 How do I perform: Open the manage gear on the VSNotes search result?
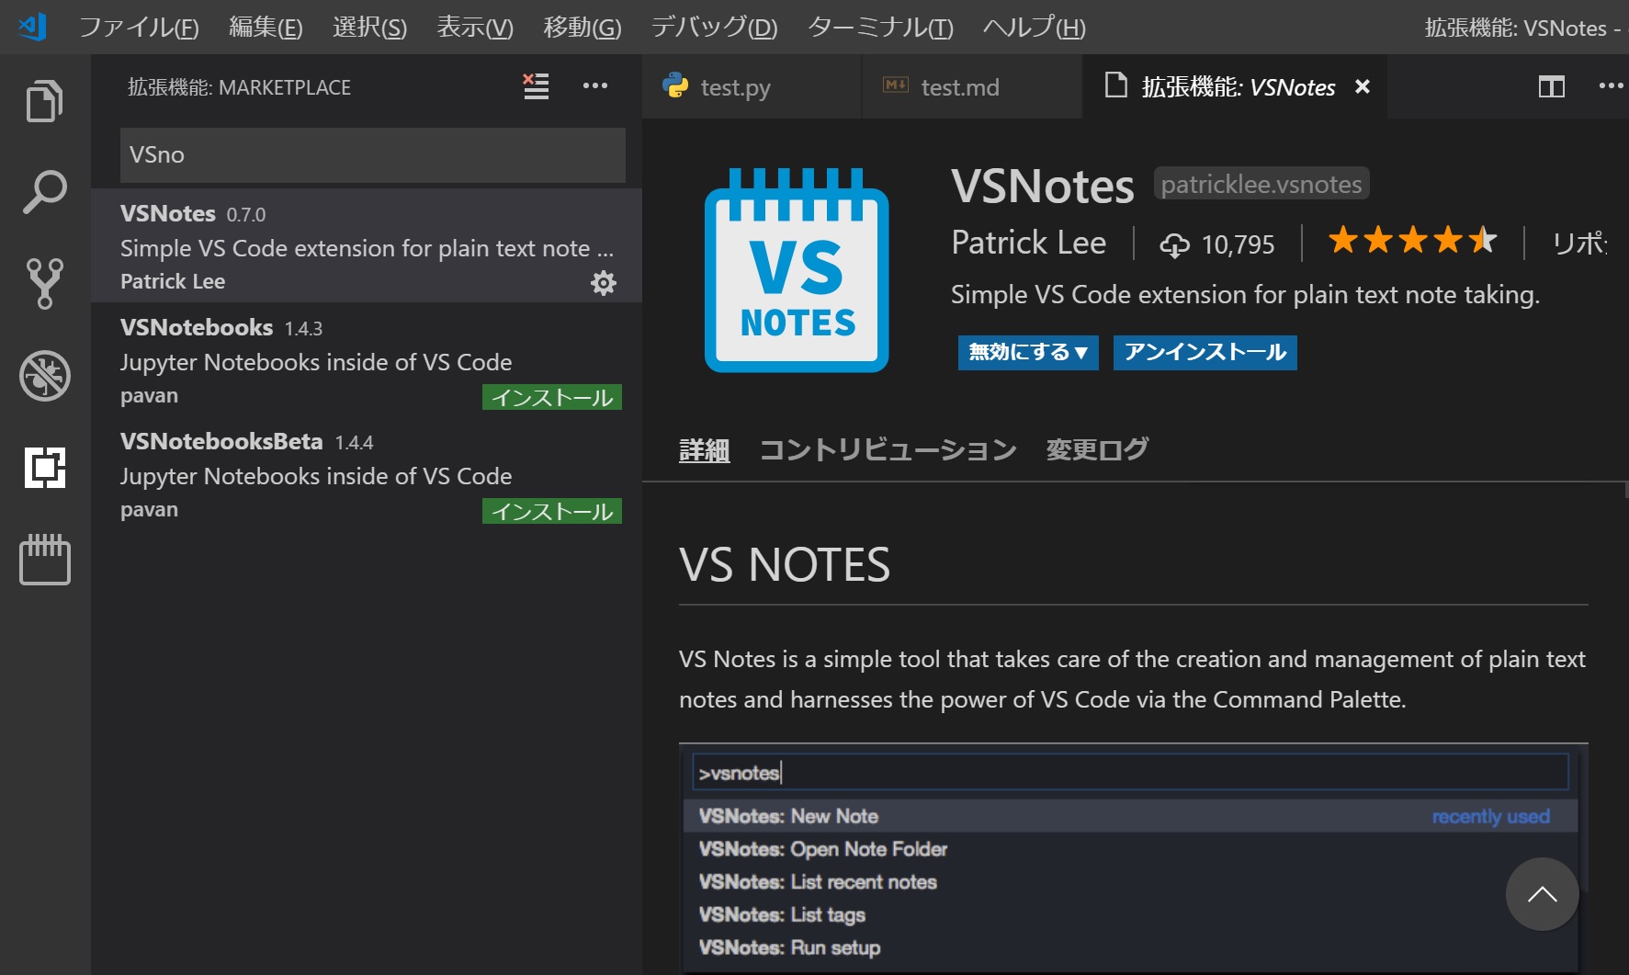[603, 283]
